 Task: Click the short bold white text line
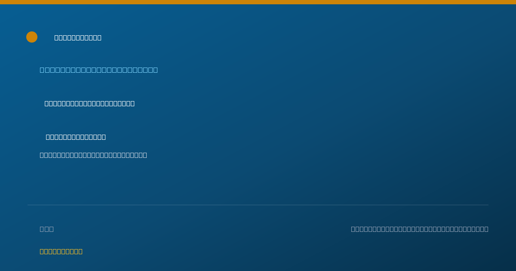click(x=76, y=137)
